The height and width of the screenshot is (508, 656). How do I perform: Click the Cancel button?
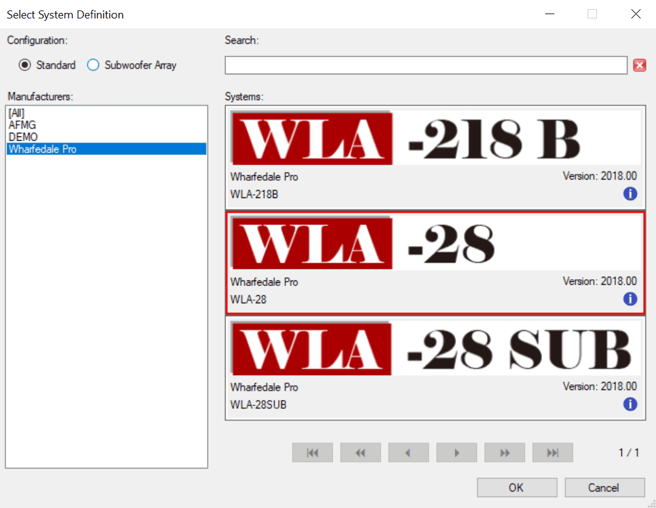[x=604, y=488]
